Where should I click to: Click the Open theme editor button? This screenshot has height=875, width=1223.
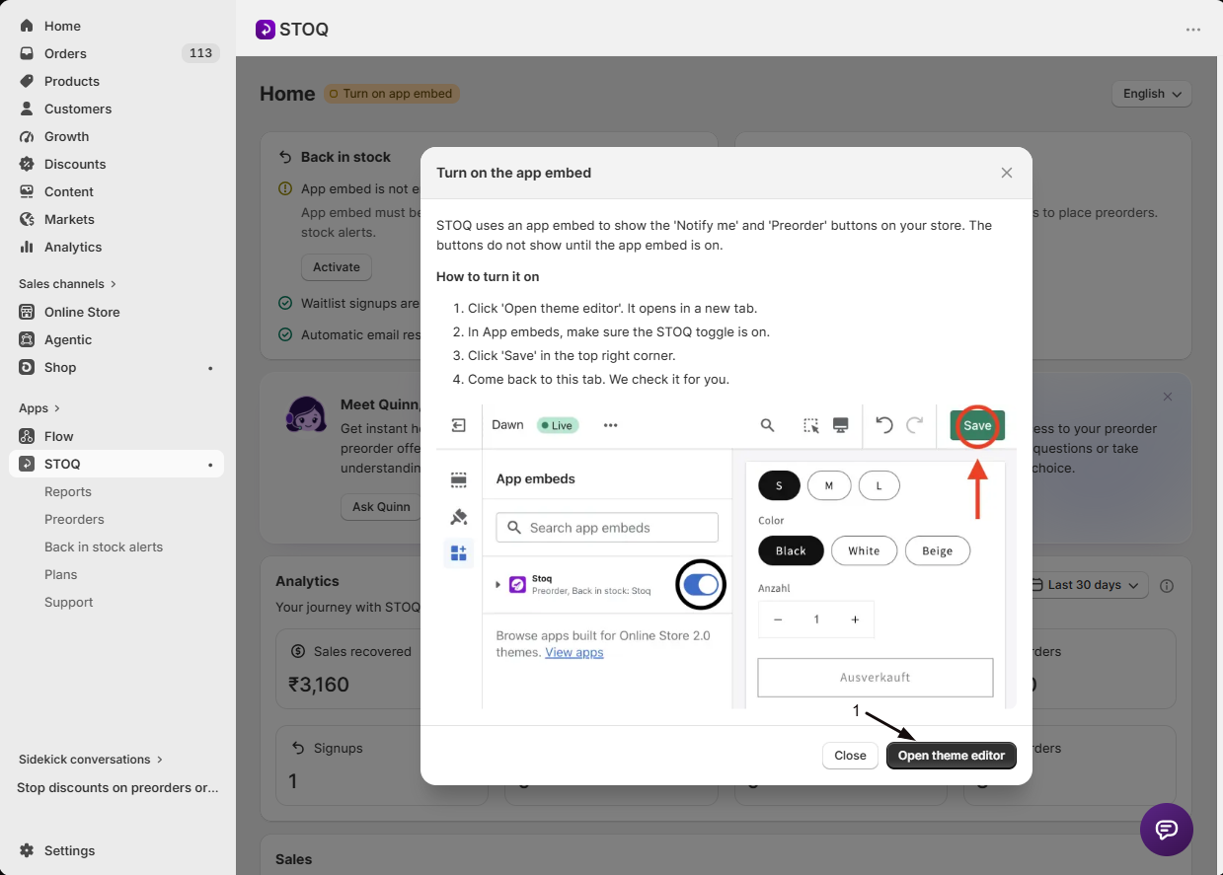pyautogui.click(x=952, y=756)
